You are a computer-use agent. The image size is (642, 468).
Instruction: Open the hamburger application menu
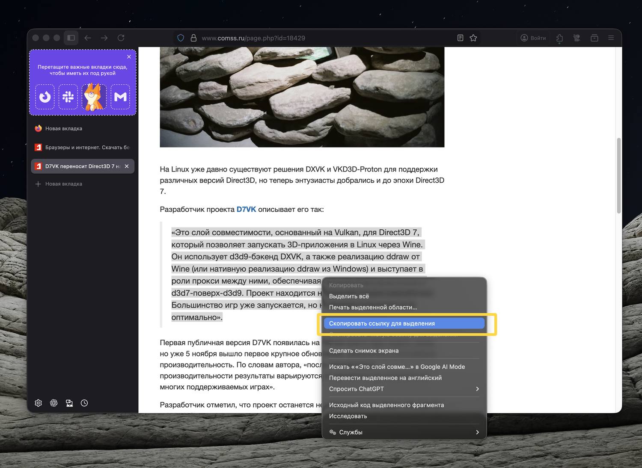[x=611, y=38]
